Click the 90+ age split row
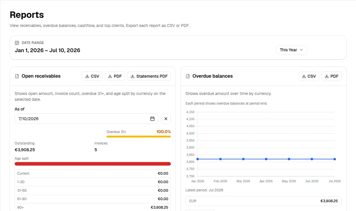356x211 pixels. pyautogui.click(x=93, y=207)
